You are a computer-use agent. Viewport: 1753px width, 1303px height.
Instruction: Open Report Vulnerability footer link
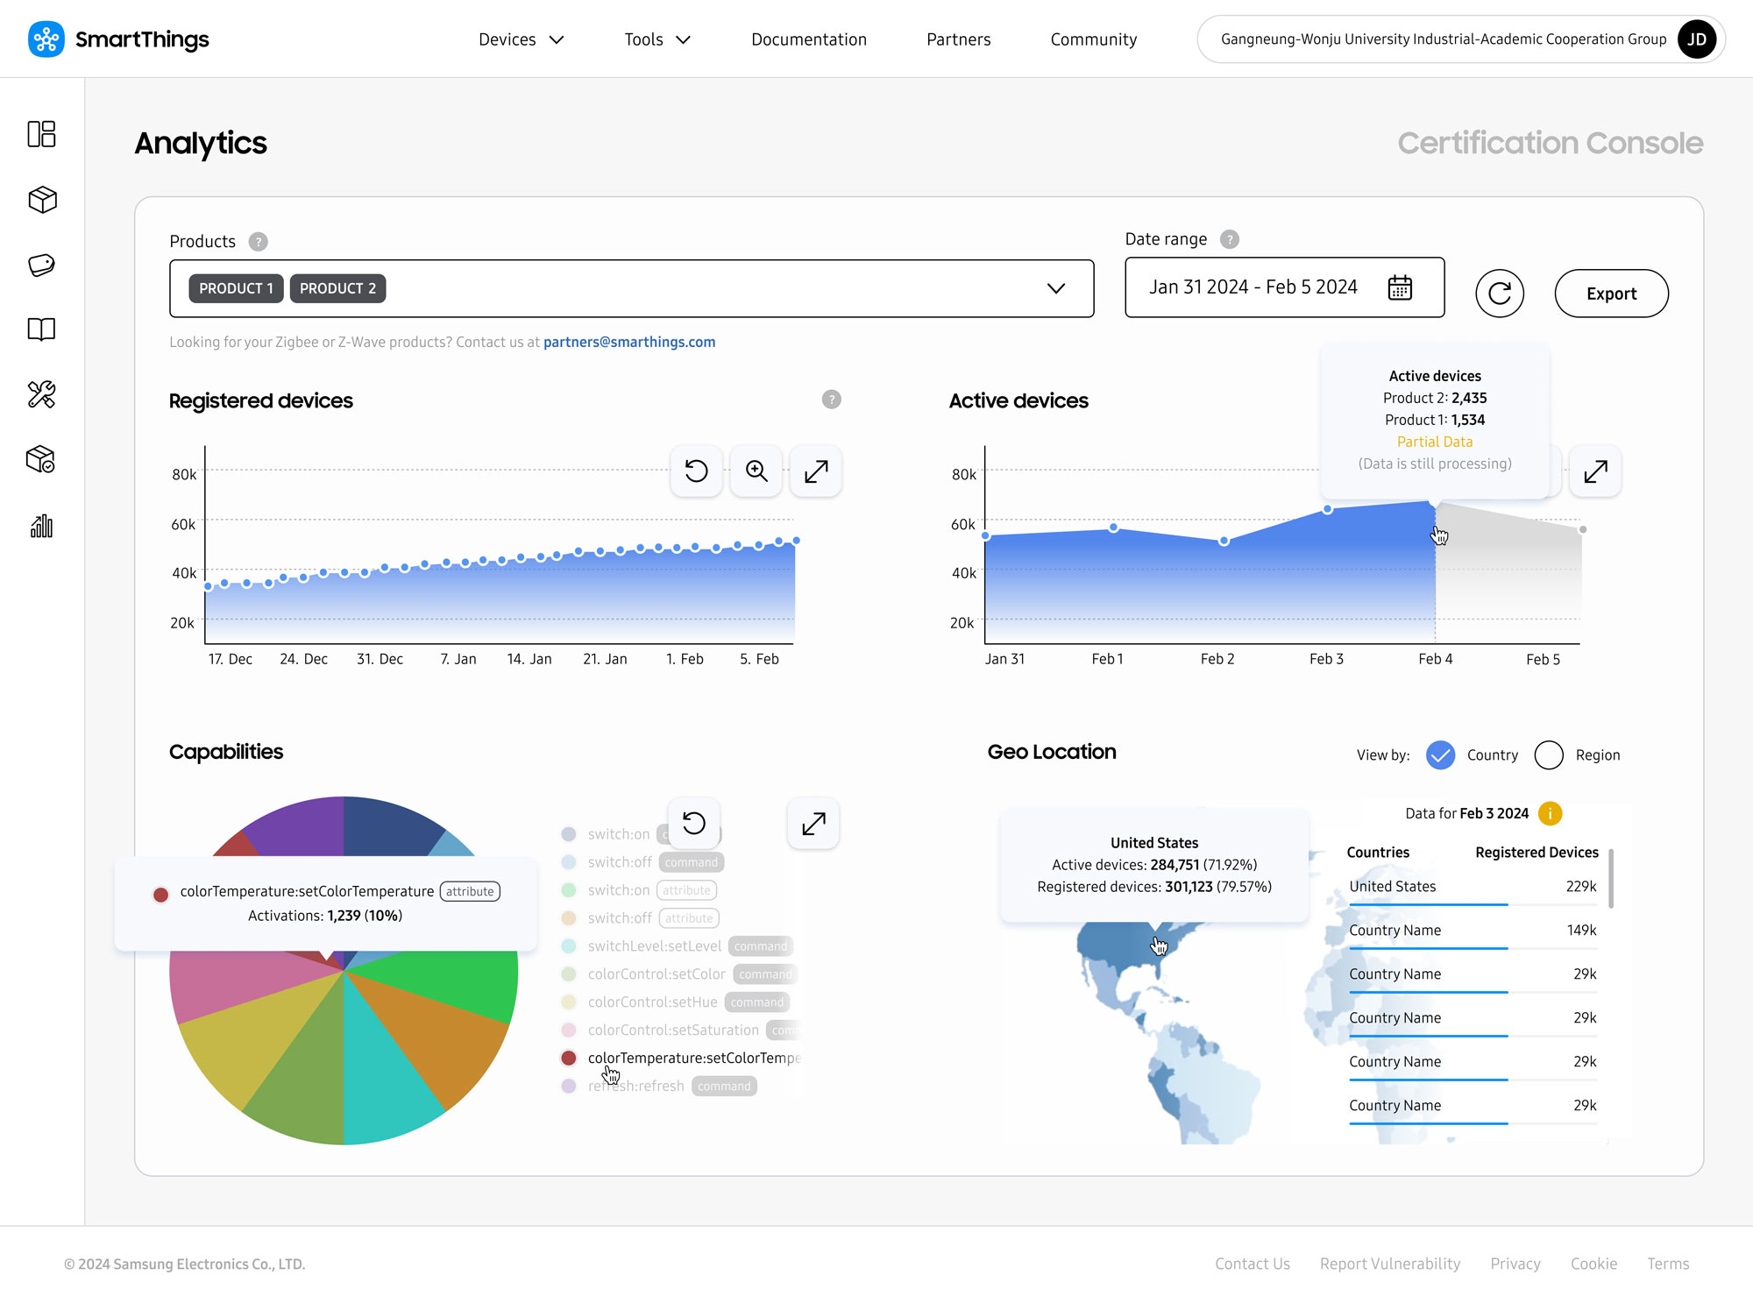(x=1390, y=1264)
